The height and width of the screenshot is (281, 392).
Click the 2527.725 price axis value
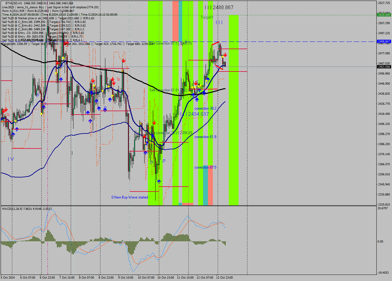[384, 3]
